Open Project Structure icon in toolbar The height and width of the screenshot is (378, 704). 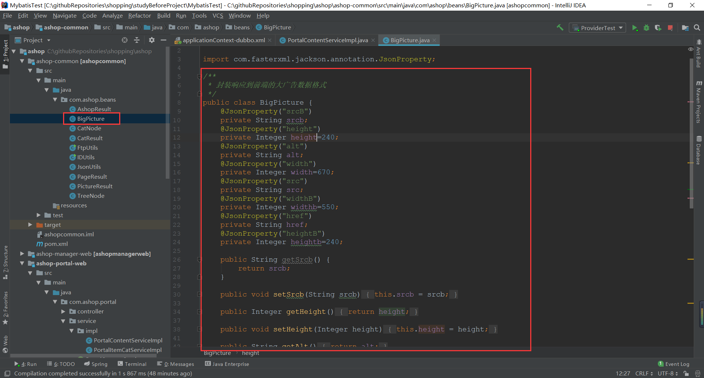685,28
